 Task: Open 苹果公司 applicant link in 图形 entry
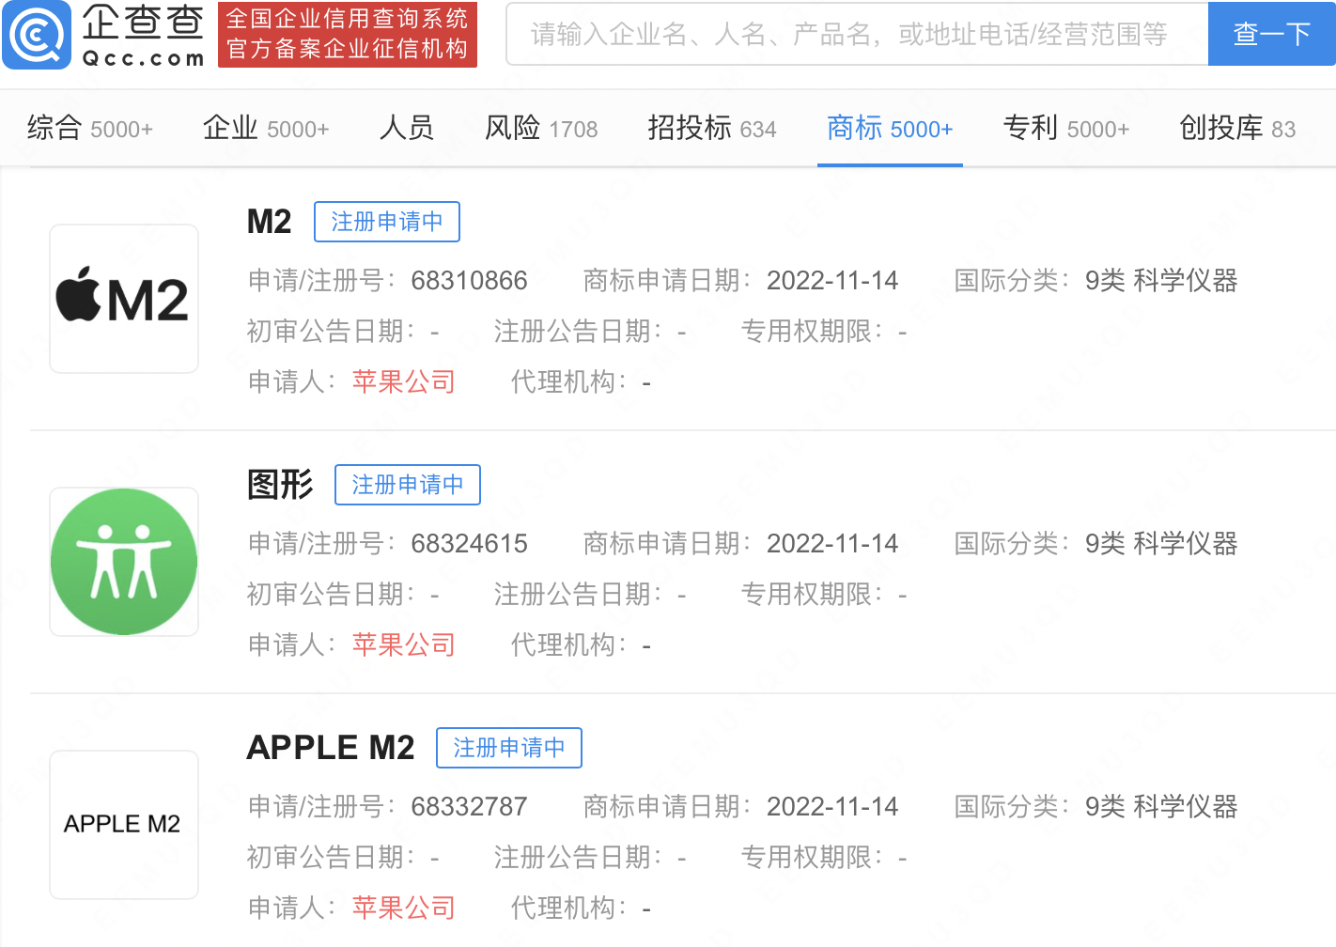point(404,644)
